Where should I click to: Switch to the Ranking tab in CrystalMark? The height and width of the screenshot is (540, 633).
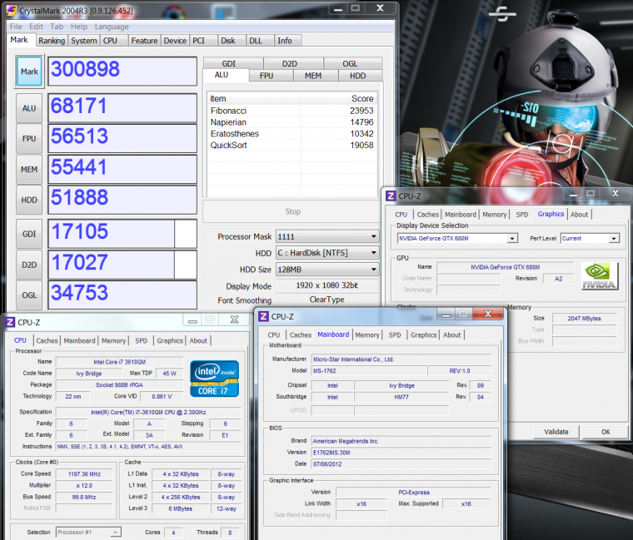tap(51, 40)
